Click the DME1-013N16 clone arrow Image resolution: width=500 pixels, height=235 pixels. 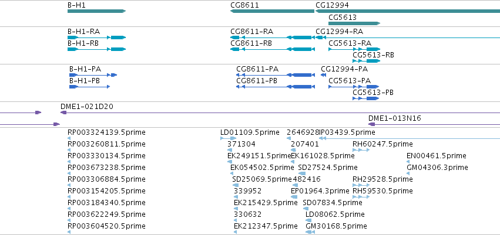click(372, 124)
